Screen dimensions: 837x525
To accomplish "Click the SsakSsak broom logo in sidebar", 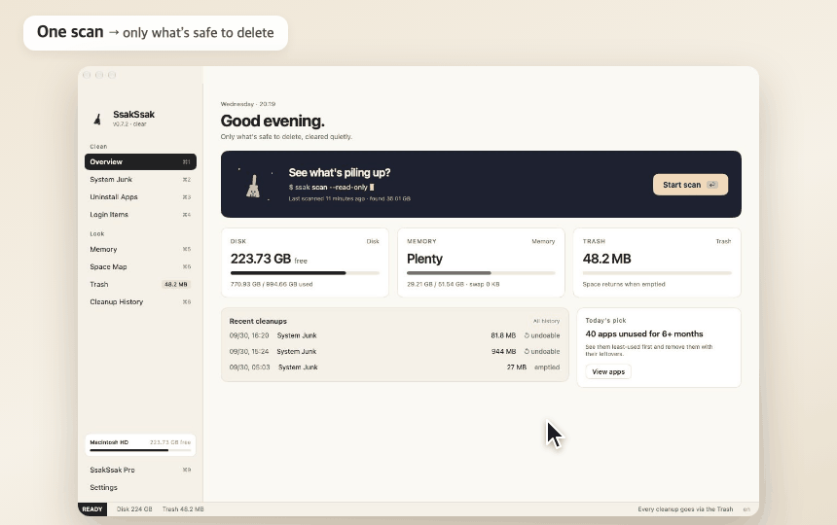I will (97, 119).
